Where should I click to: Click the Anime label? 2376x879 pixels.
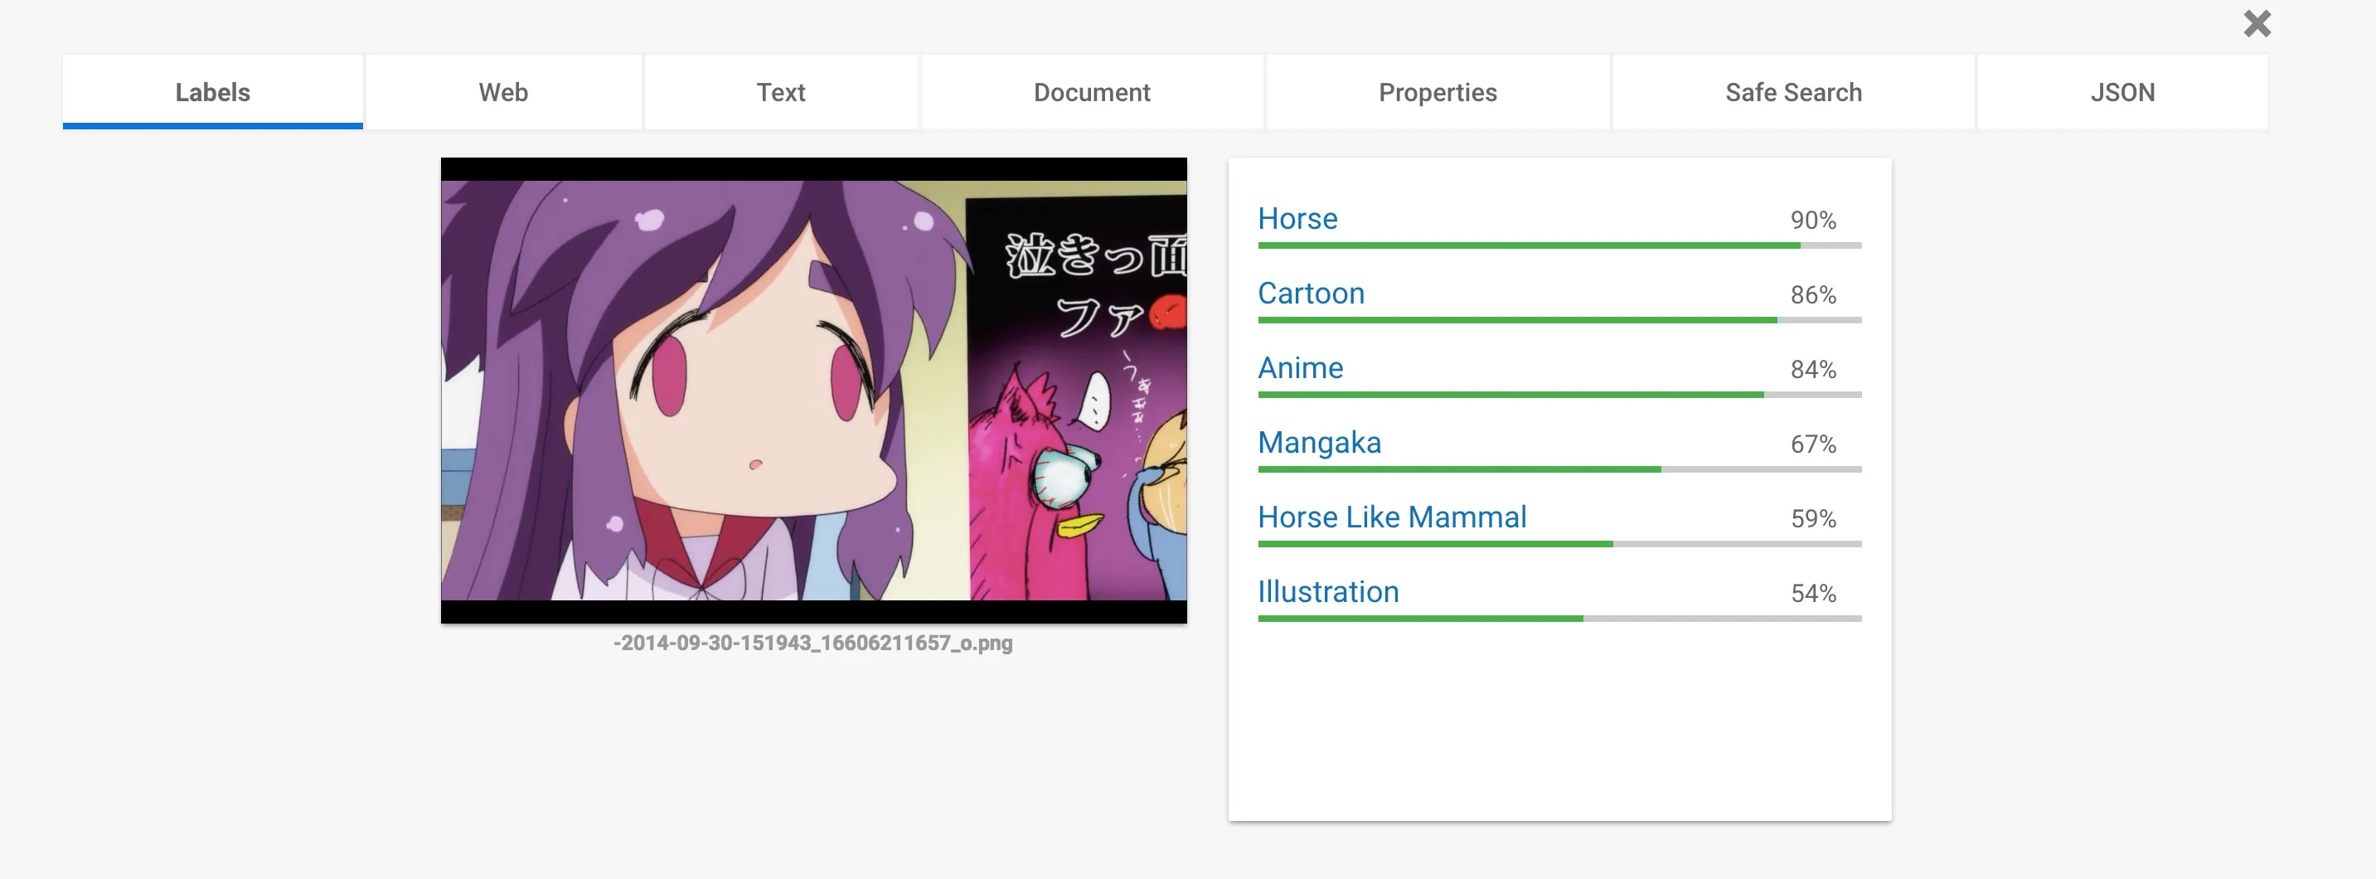[1301, 368]
